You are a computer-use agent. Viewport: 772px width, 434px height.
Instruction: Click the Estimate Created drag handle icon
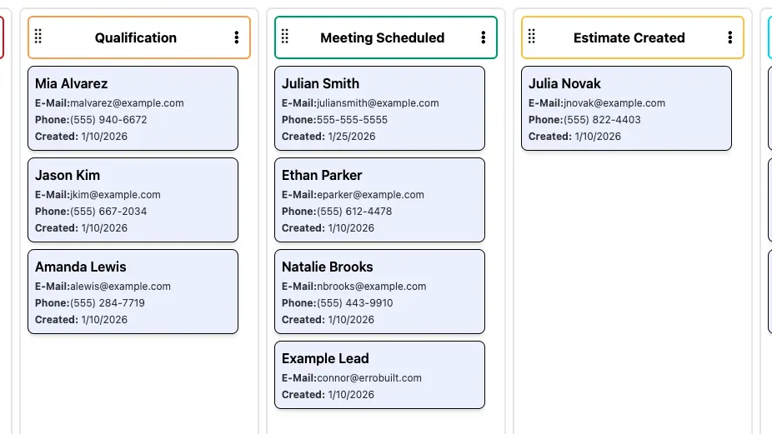[532, 37]
